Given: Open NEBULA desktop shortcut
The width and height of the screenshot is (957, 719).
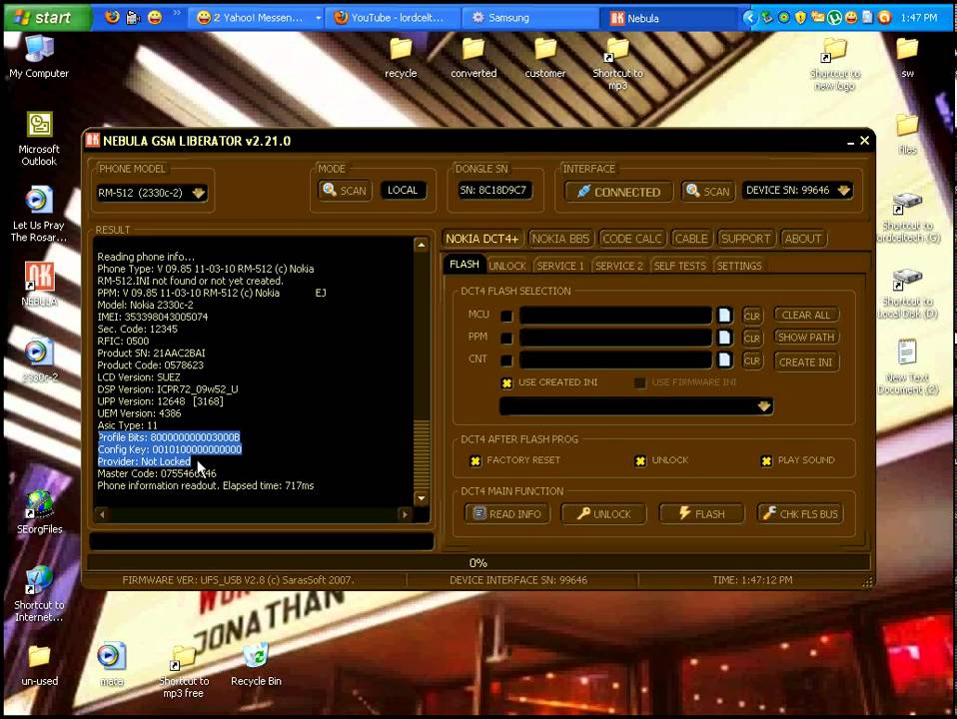Looking at the screenshot, I should (39, 284).
